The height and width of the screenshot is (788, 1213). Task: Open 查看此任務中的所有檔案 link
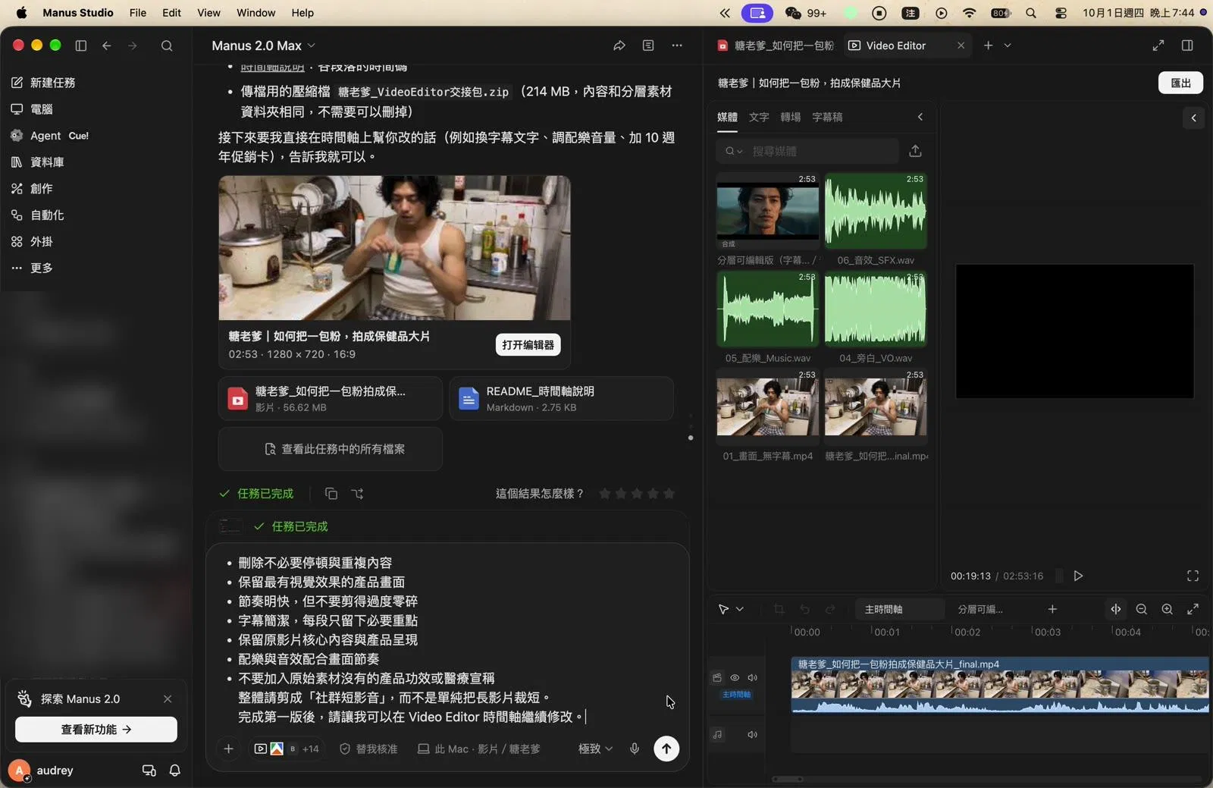[x=331, y=449]
